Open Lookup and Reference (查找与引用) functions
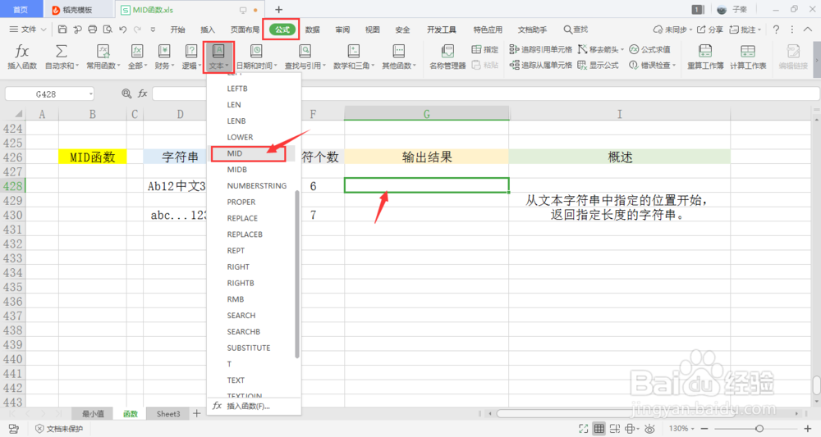This screenshot has height=437, width=821. [x=305, y=57]
